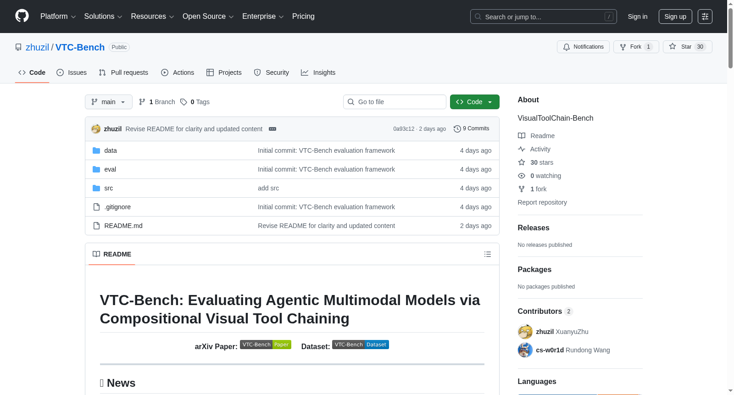Click the .gitignore file icon
The height and width of the screenshot is (395, 734).
[x=96, y=207]
